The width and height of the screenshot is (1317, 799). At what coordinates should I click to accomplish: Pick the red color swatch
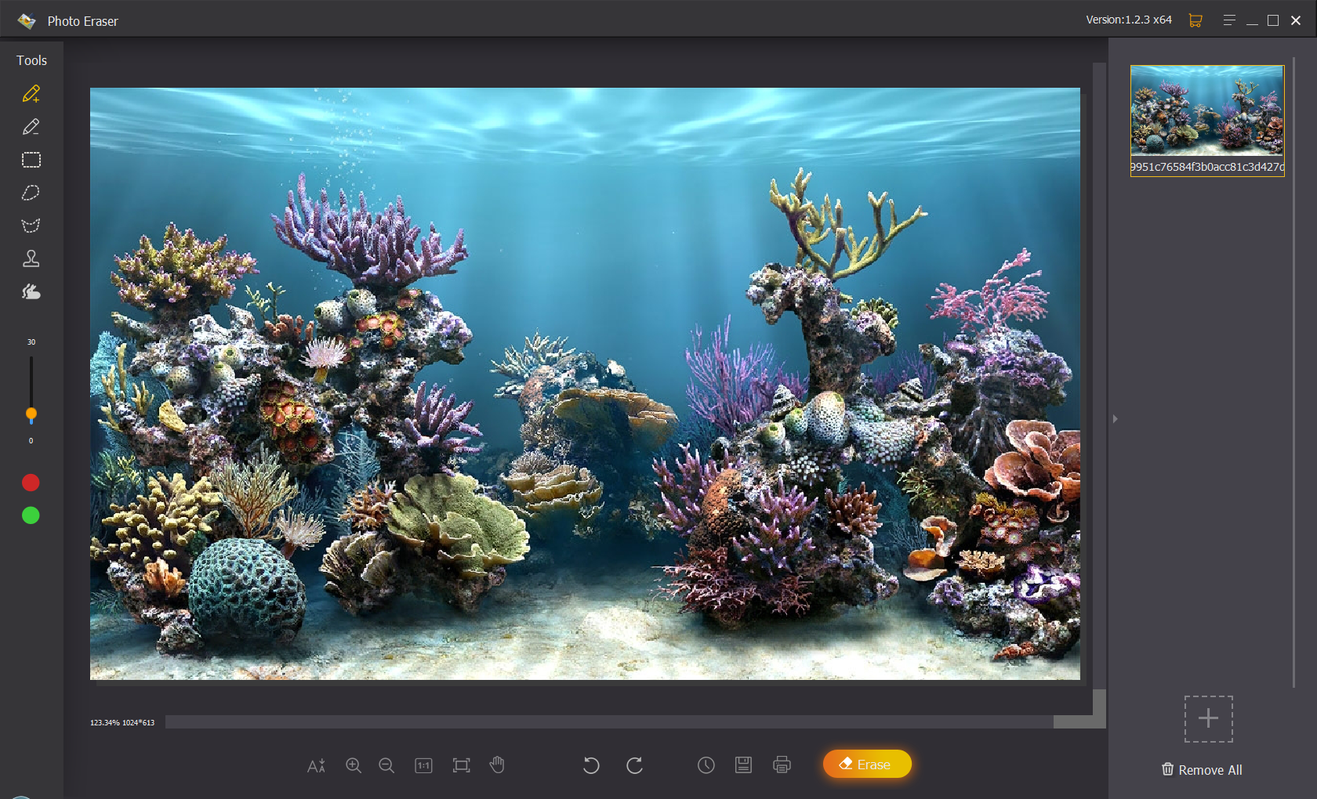pyautogui.click(x=31, y=483)
